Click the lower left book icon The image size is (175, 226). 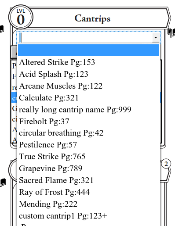pyautogui.click(x=3, y=182)
